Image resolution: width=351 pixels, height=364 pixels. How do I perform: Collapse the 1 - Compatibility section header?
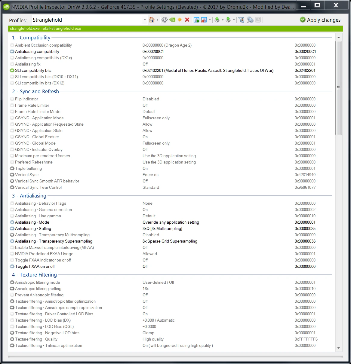pos(31,38)
